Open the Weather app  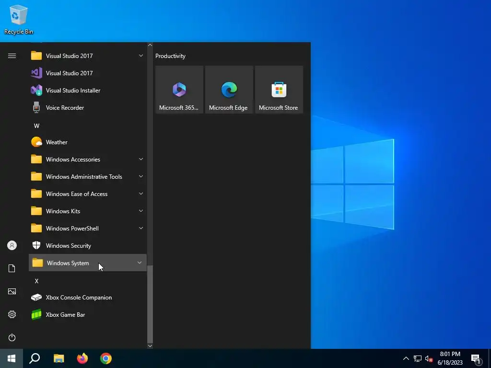click(88, 142)
